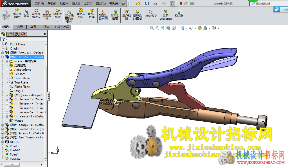Open the 编辑(E) menu

pos(52,3)
